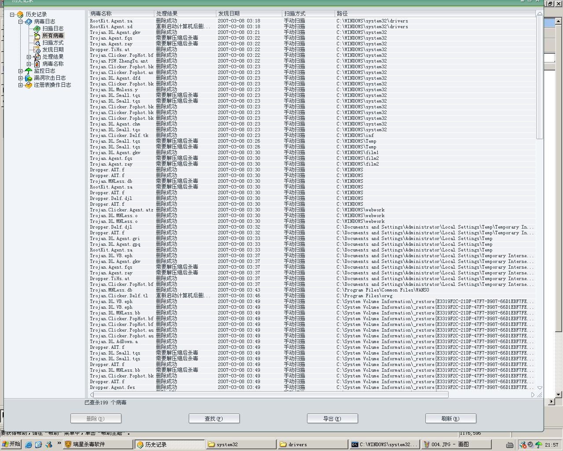Select the Dropper.Agent.fws row
563x451 pixels.
pos(312,387)
